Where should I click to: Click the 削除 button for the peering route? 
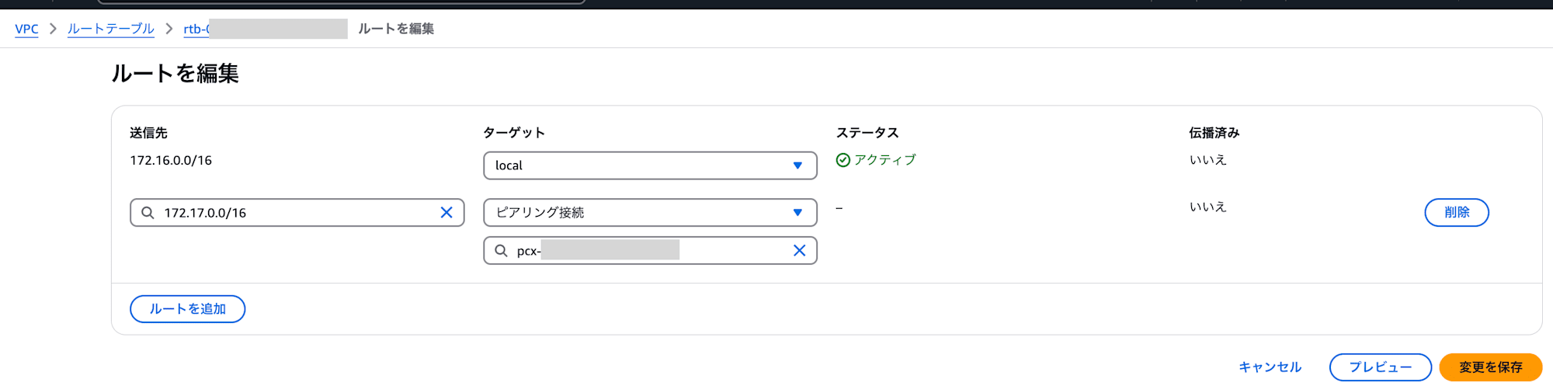[1457, 213]
